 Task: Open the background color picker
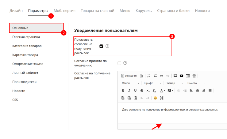[170, 91]
